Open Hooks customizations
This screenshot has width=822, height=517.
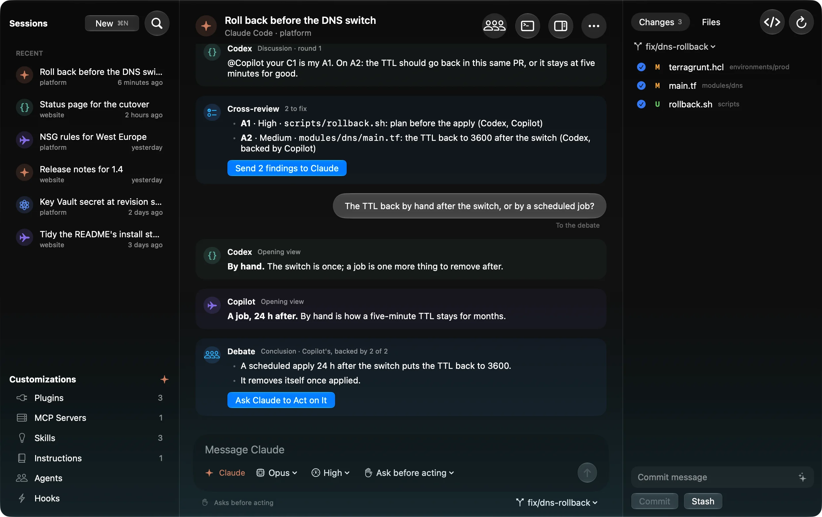[x=89, y=498]
